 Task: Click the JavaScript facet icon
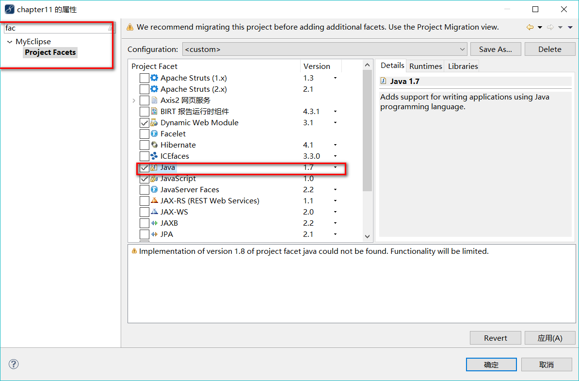coord(154,179)
